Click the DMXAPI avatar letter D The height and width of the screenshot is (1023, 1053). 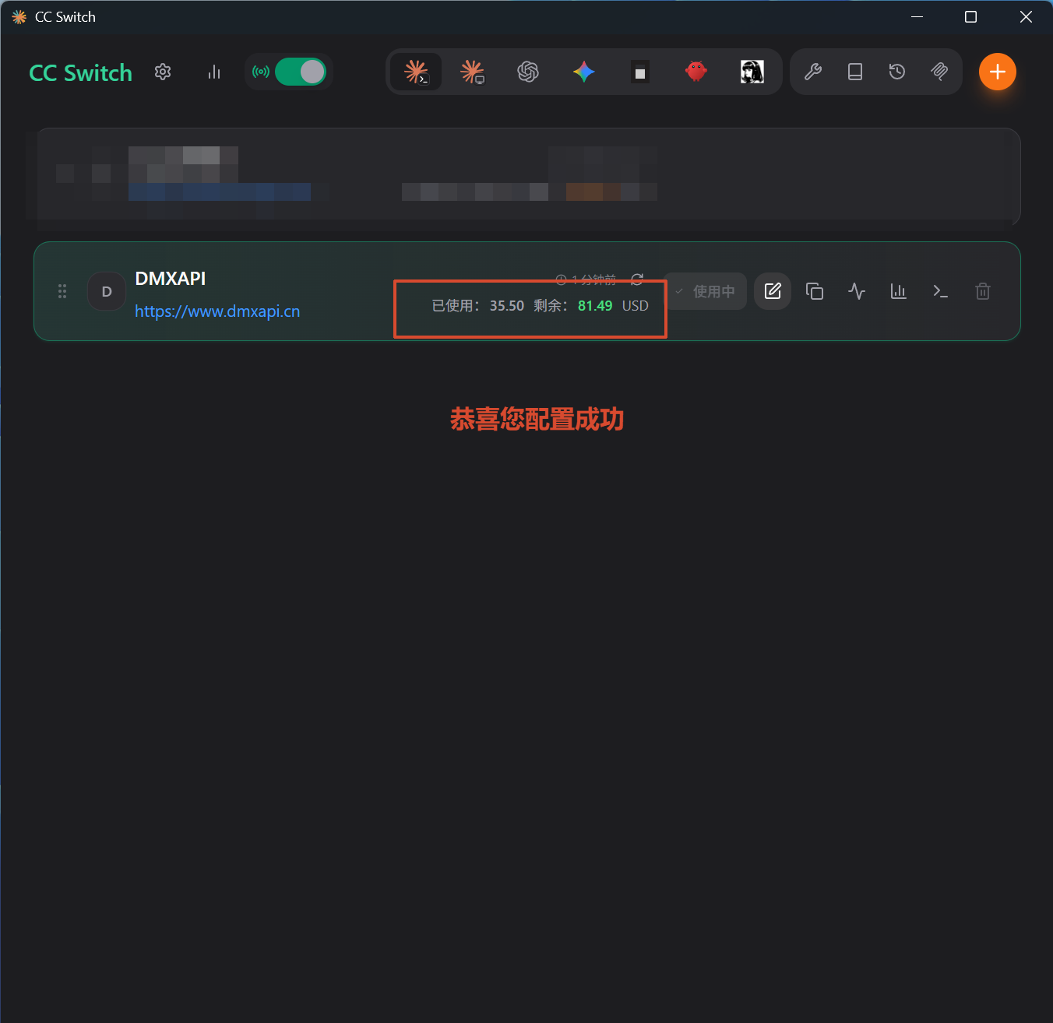pos(107,291)
